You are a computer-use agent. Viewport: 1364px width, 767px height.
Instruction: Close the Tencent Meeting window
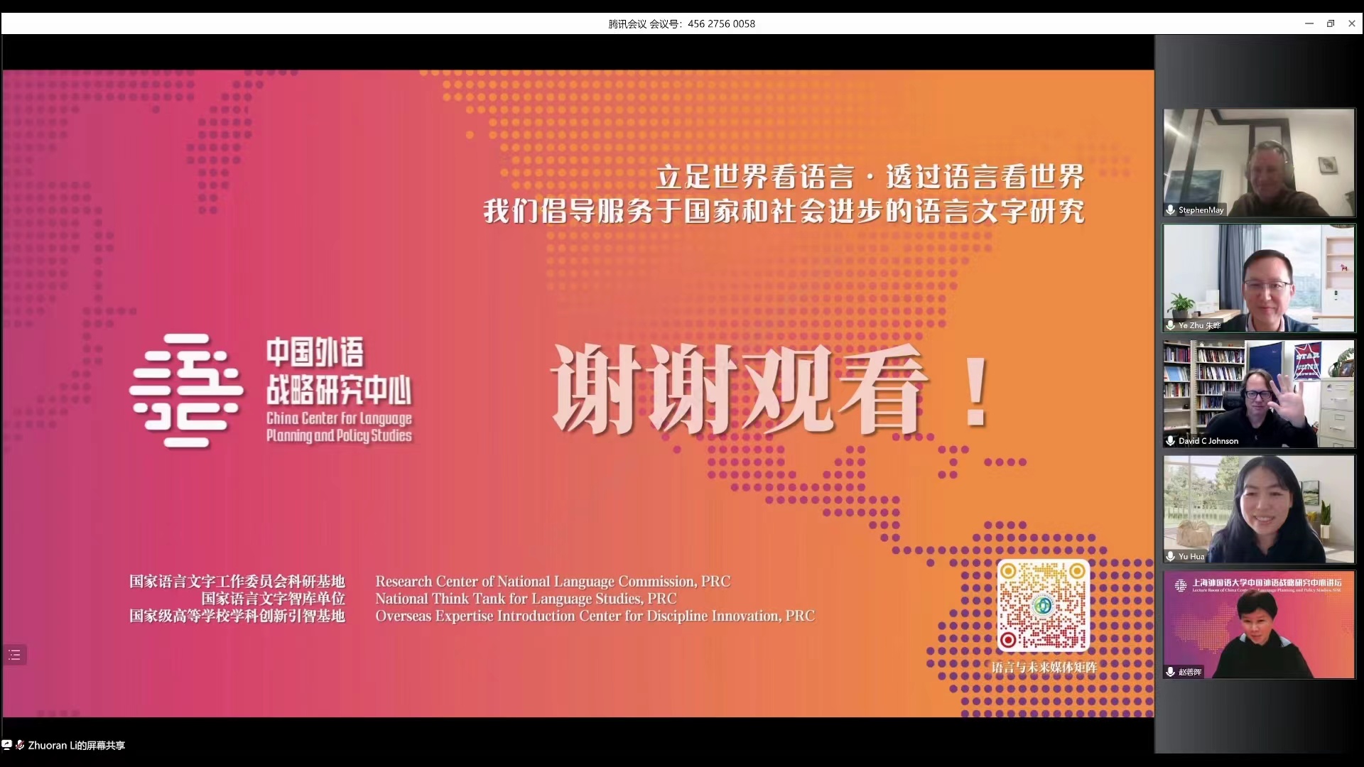pyautogui.click(x=1352, y=23)
